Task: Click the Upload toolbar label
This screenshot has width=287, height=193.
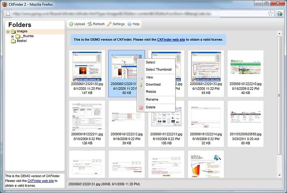Action: tap(80, 24)
